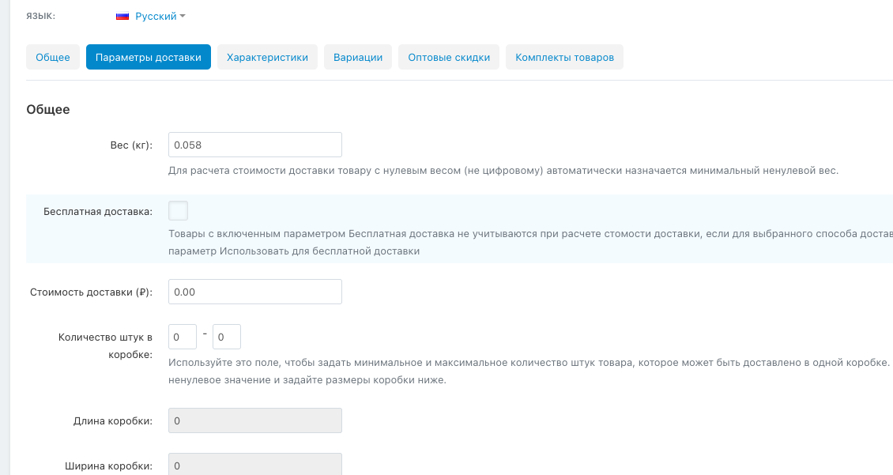
Task: Switch to the Общее tab
Action: pos(53,57)
